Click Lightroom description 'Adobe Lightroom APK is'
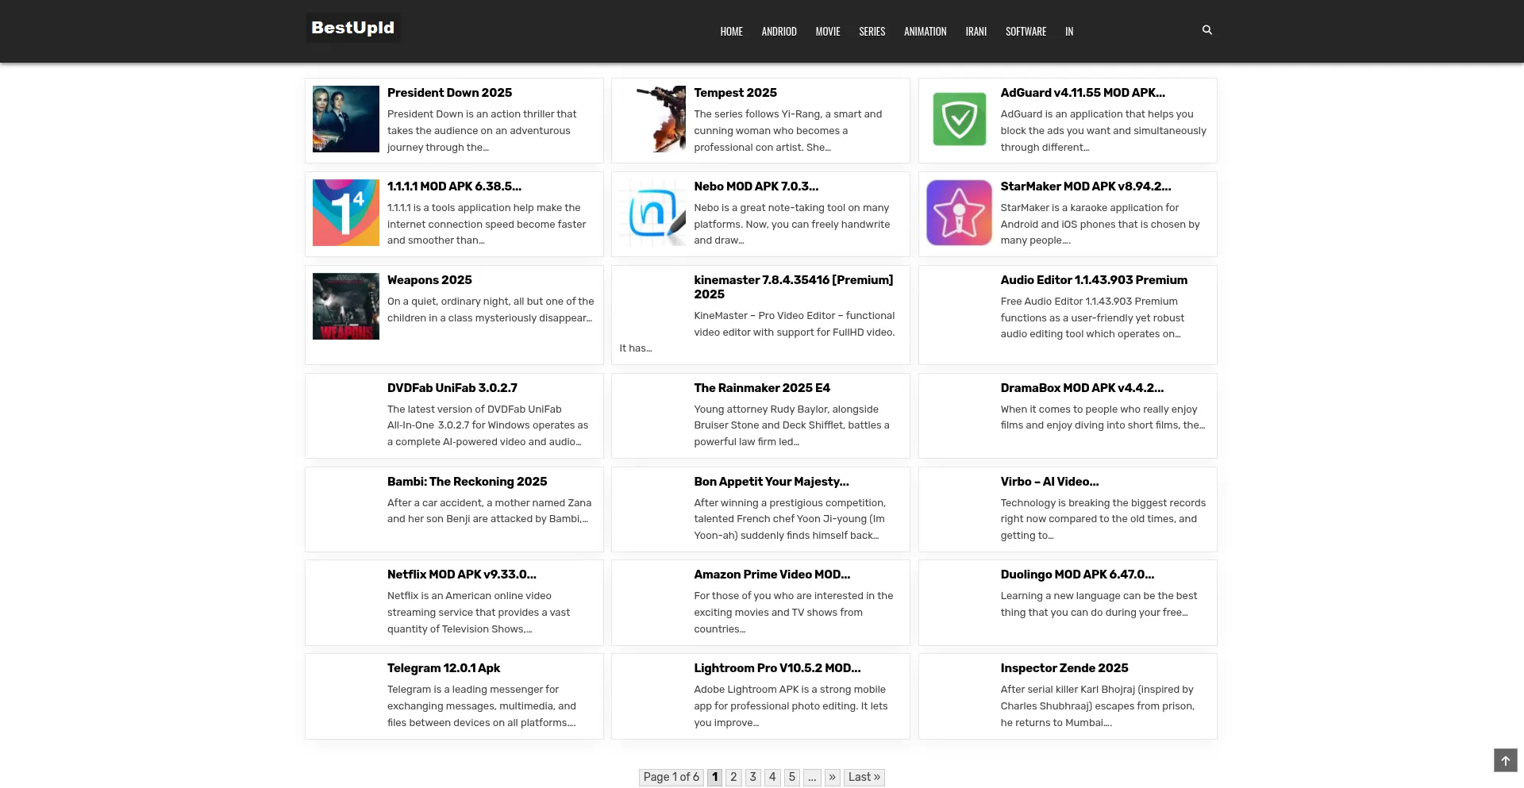Screen dimensions: 1524x788 tap(791, 706)
